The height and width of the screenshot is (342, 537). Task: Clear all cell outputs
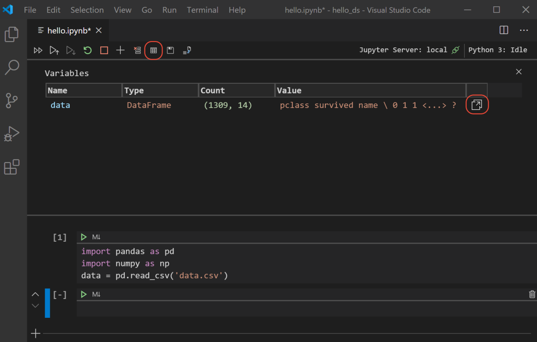(x=137, y=50)
